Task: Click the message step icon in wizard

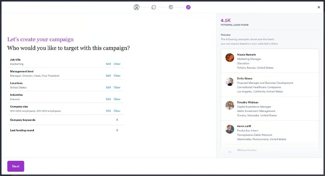Action: 154,7
